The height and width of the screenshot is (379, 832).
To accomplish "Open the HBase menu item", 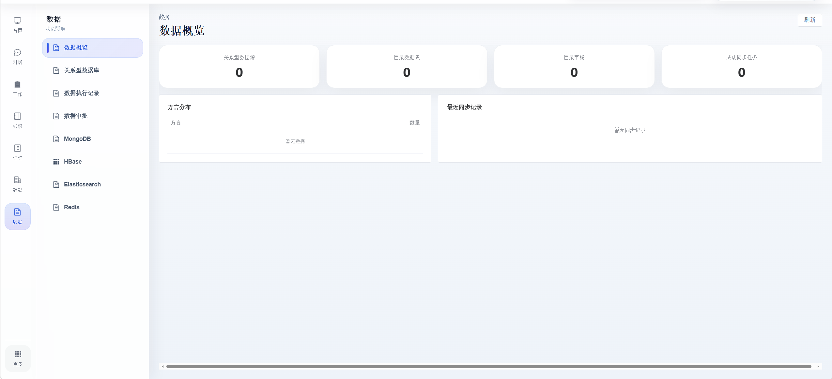I will click(x=93, y=162).
